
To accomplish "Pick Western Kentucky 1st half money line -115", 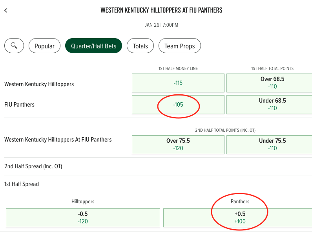I will click(178, 83).
